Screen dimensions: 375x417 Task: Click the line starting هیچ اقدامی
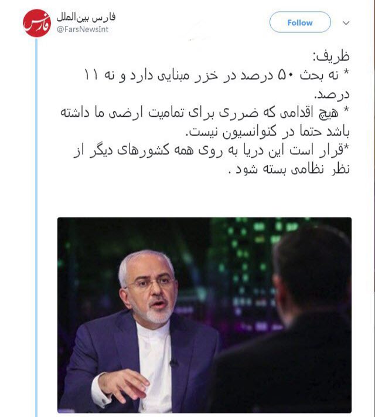pyautogui.click(x=204, y=113)
